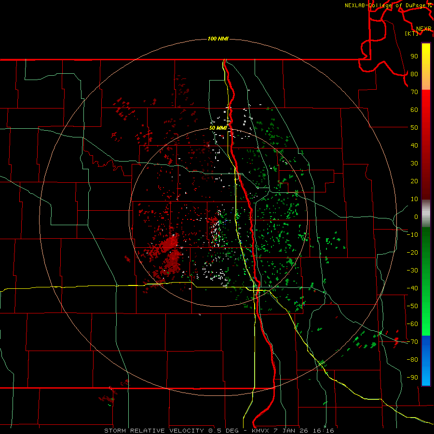Click the Storm Relative Velocity caption text
Viewport: 434px width, 434px height.
pyautogui.click(x=219, y=431)
